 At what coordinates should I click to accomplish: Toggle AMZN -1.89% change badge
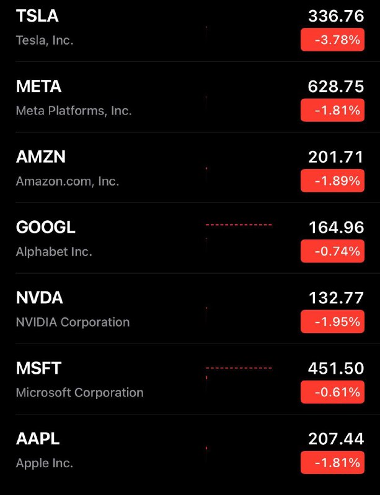tap(332, 181)
